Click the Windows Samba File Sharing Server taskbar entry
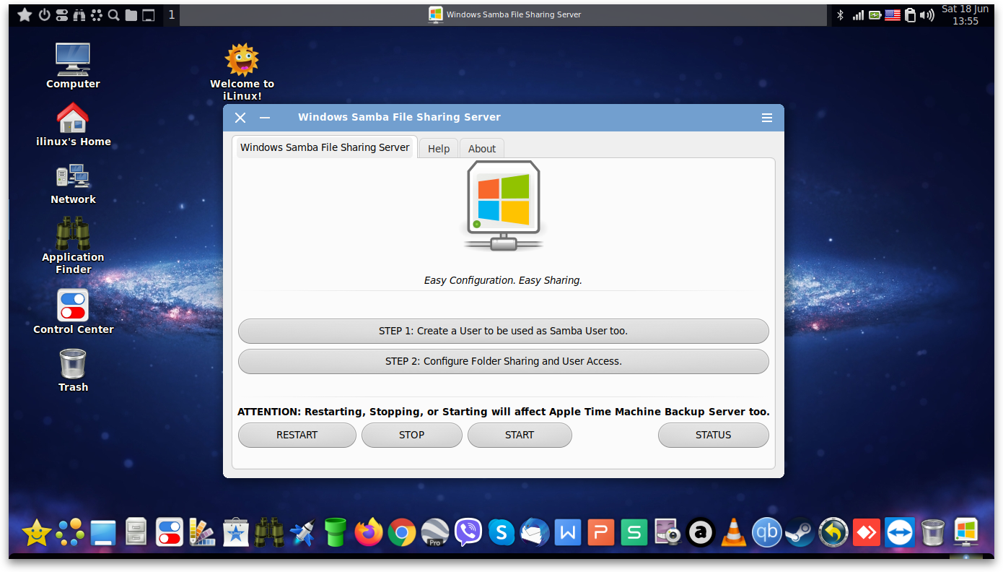Screen dimensions: 1003x572 (504, 14)
